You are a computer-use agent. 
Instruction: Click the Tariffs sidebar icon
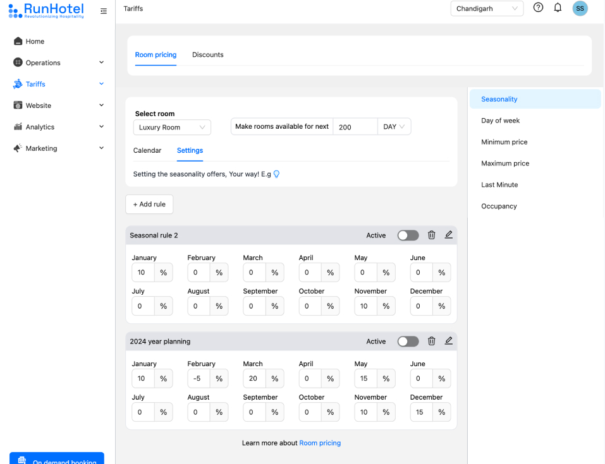click(18, 84)
